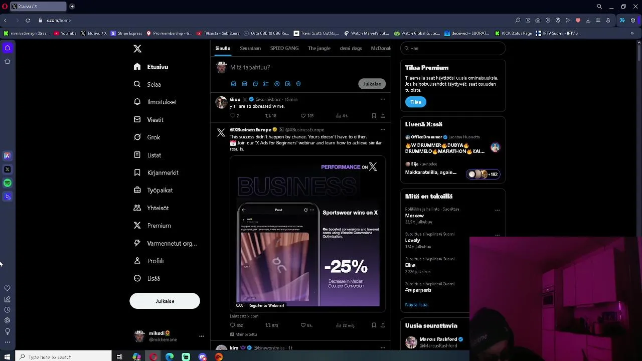Repost Gioo's post with 18 reposts
642x361 pixels.
pyautogui.click(x=271, y=116)
